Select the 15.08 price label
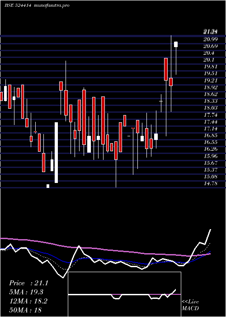 (x=211, y=177)
